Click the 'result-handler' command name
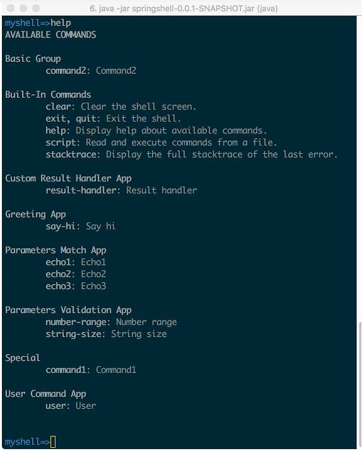 pyautogui.click(x=81, y=190)
